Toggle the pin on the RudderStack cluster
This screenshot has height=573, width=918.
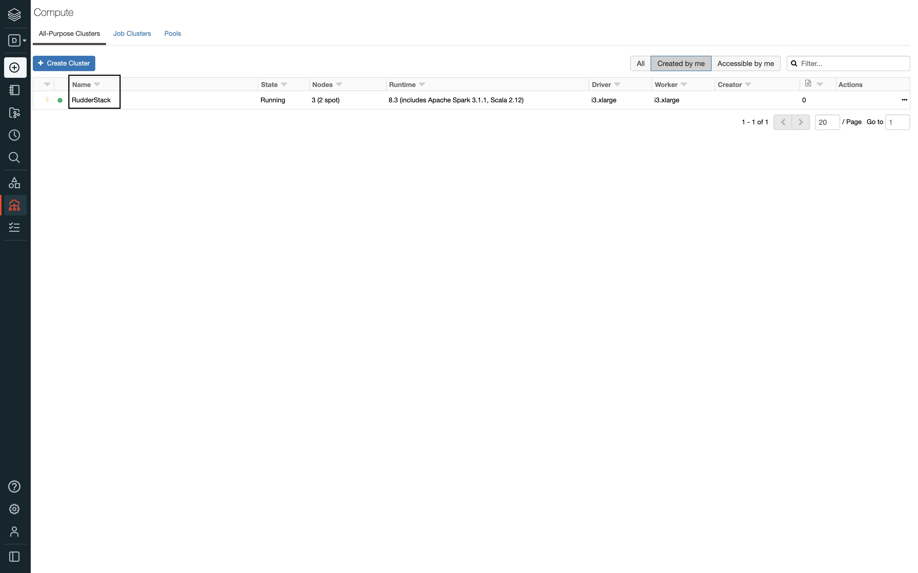tap(47, 100)
